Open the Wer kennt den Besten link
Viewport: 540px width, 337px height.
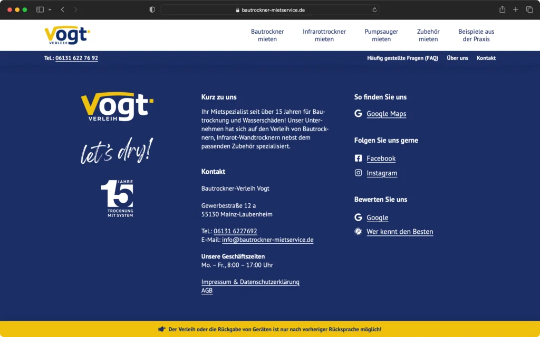tap(400, 232)
